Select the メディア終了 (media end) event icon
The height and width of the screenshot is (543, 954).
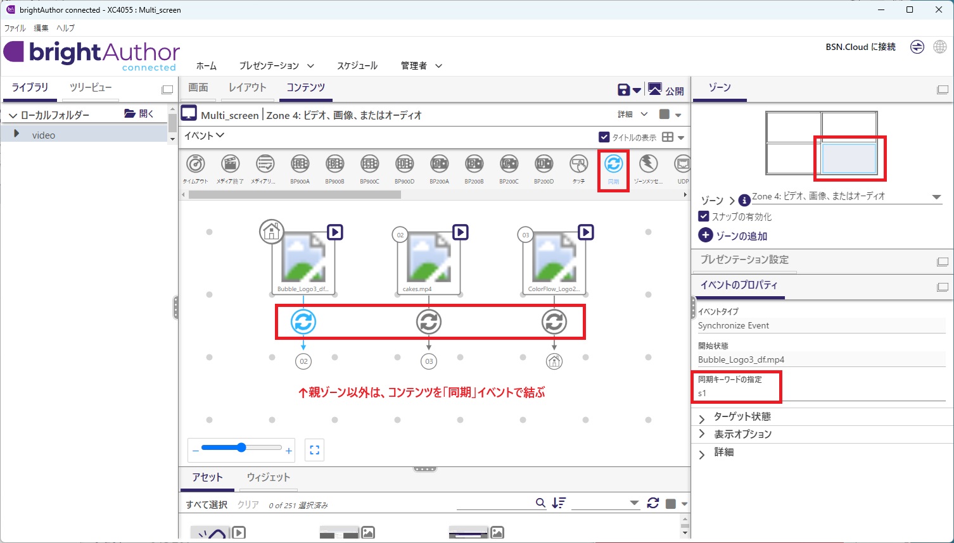[230, 164]
